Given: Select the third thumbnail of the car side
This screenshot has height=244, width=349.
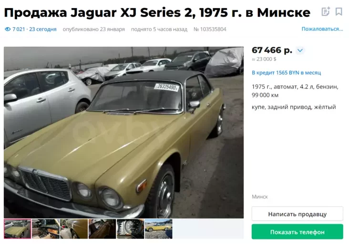Looking at the screenshot, I should [74, 229].
